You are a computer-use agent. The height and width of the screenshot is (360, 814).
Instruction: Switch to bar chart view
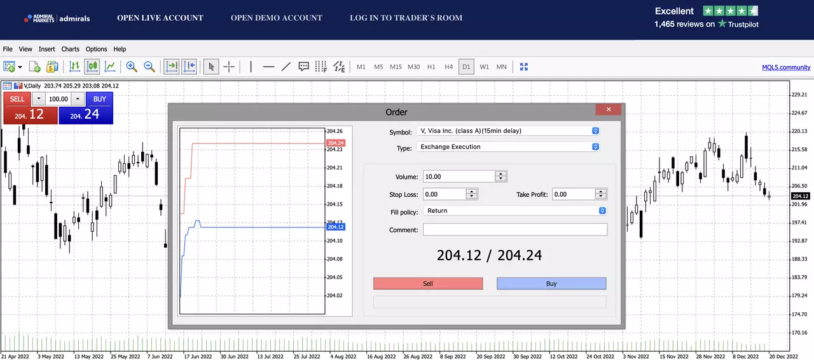75,67
